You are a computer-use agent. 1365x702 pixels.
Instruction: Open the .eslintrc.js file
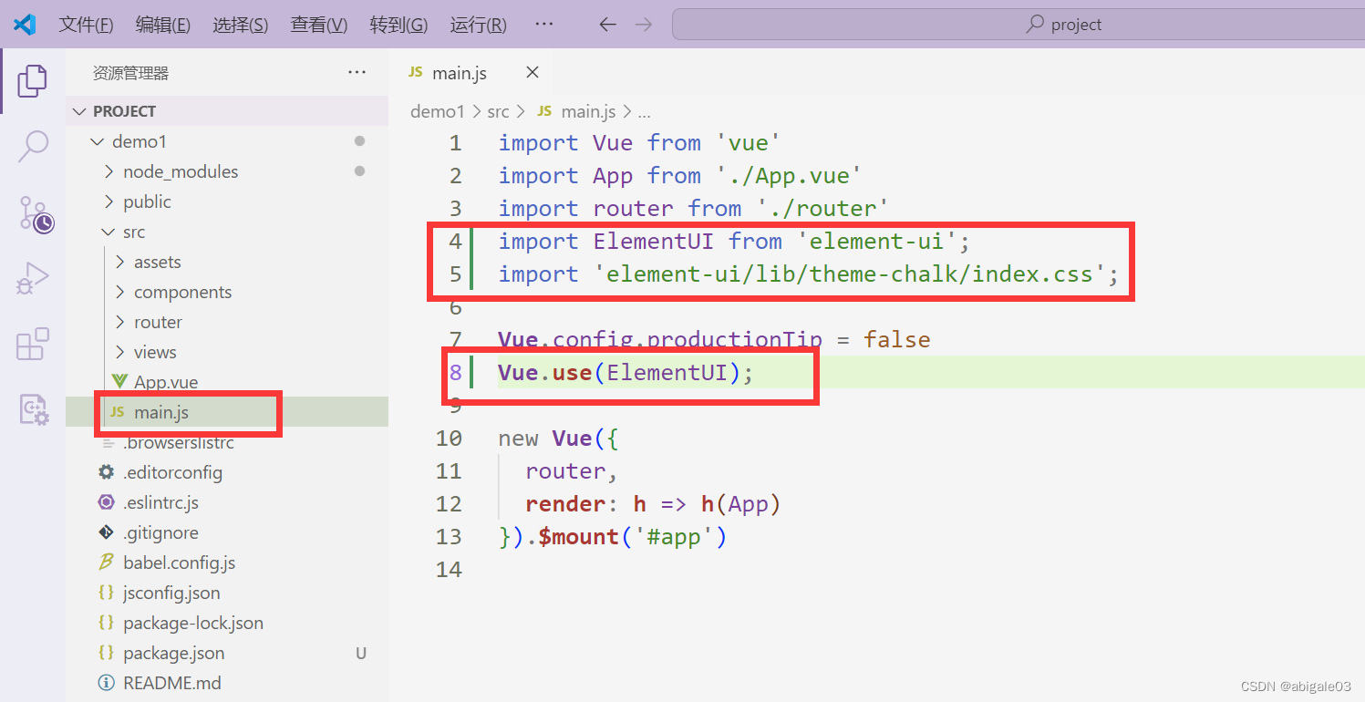click(227, 502)
